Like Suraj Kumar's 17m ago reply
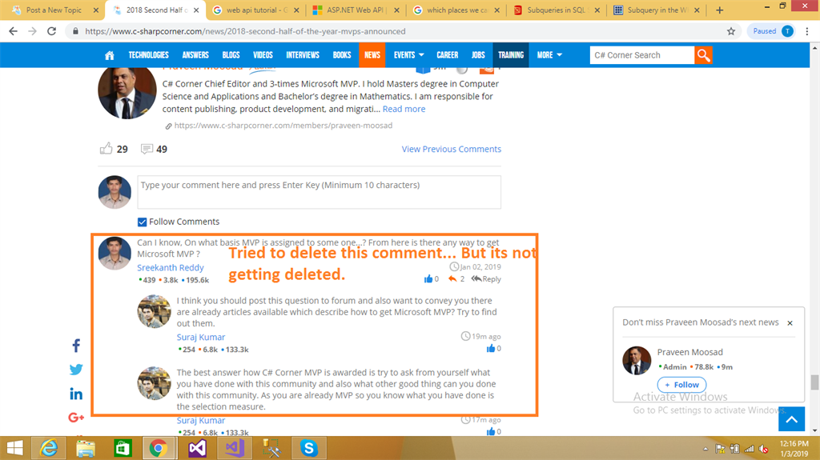 491,431
